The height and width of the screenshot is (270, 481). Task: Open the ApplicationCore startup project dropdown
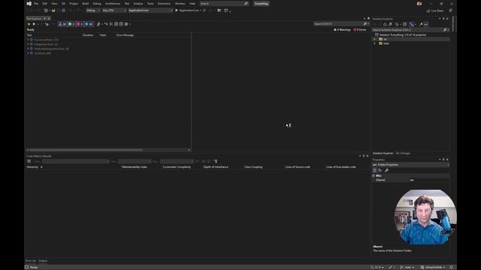[150, 10]
